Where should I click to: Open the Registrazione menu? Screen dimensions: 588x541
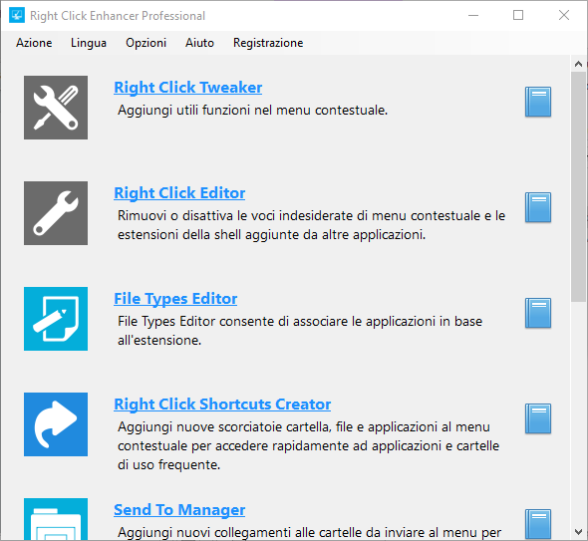click(x=268, y=43)
